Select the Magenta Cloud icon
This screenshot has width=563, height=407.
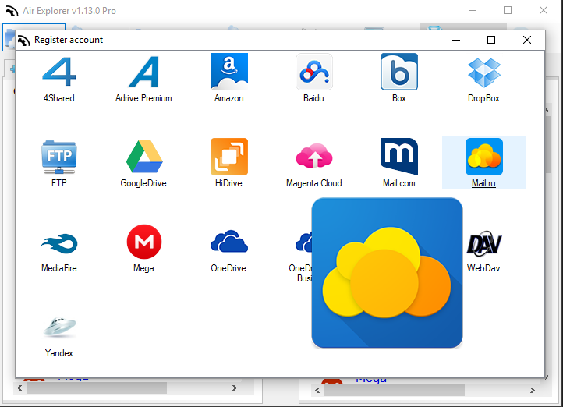click(x=314, y=156)
